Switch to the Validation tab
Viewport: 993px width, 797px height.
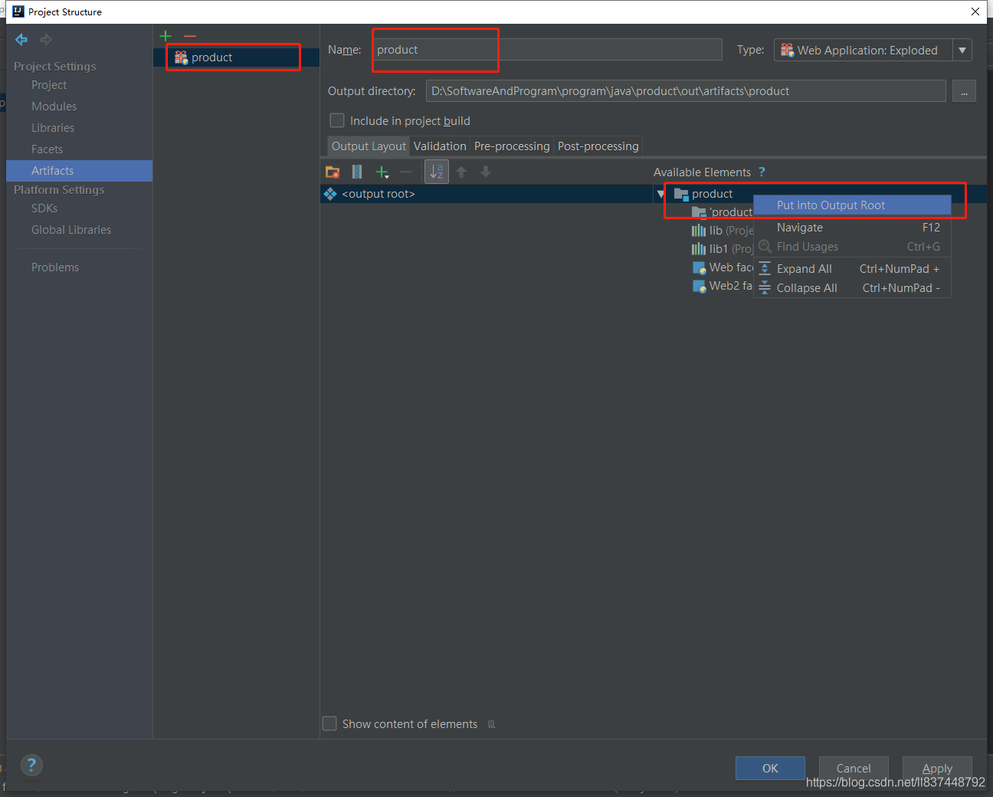(x=440, y=146)
